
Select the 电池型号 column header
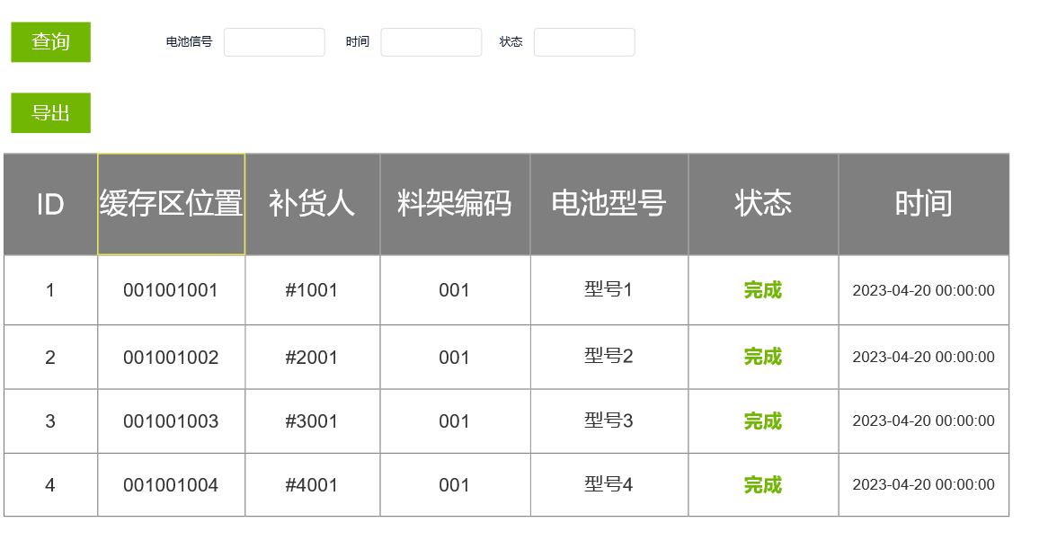coord(608,204)
